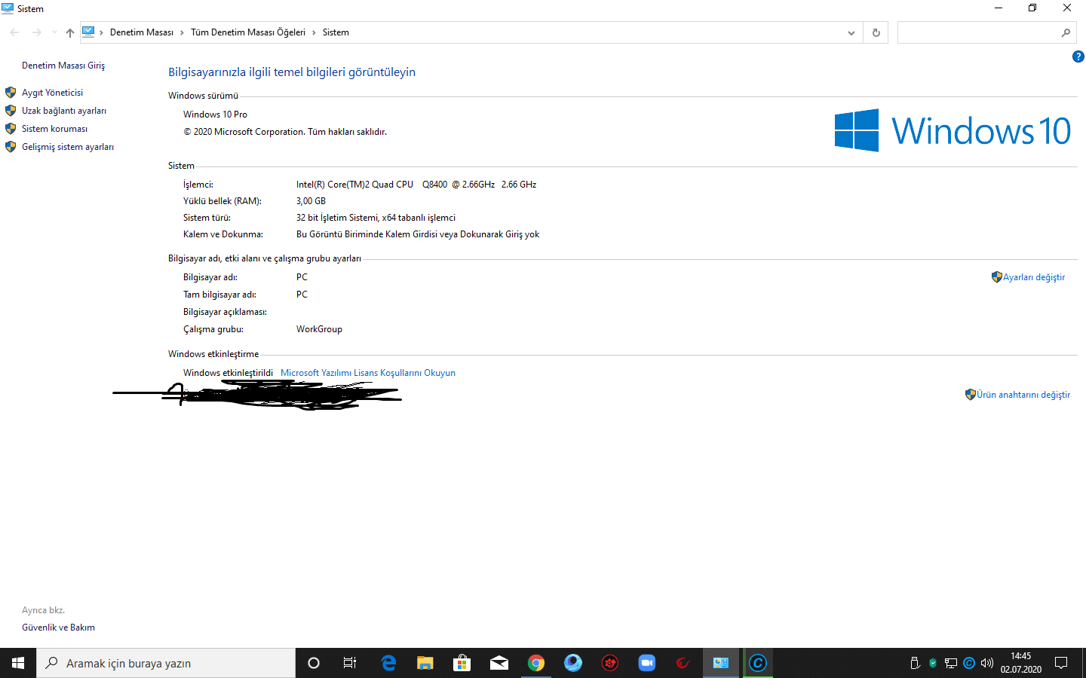
Task: Open Task View on taskbar
Action: pos(350,663)
